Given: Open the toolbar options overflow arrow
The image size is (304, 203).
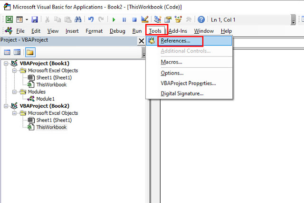Looking at the screenshot, I should [x=294, y=20].
